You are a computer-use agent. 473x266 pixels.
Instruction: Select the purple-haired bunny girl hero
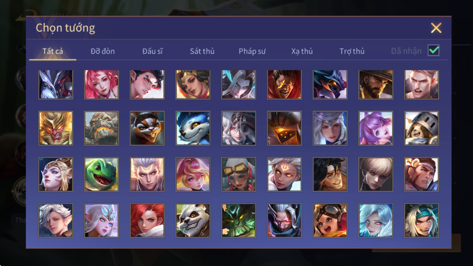point(376,128)
